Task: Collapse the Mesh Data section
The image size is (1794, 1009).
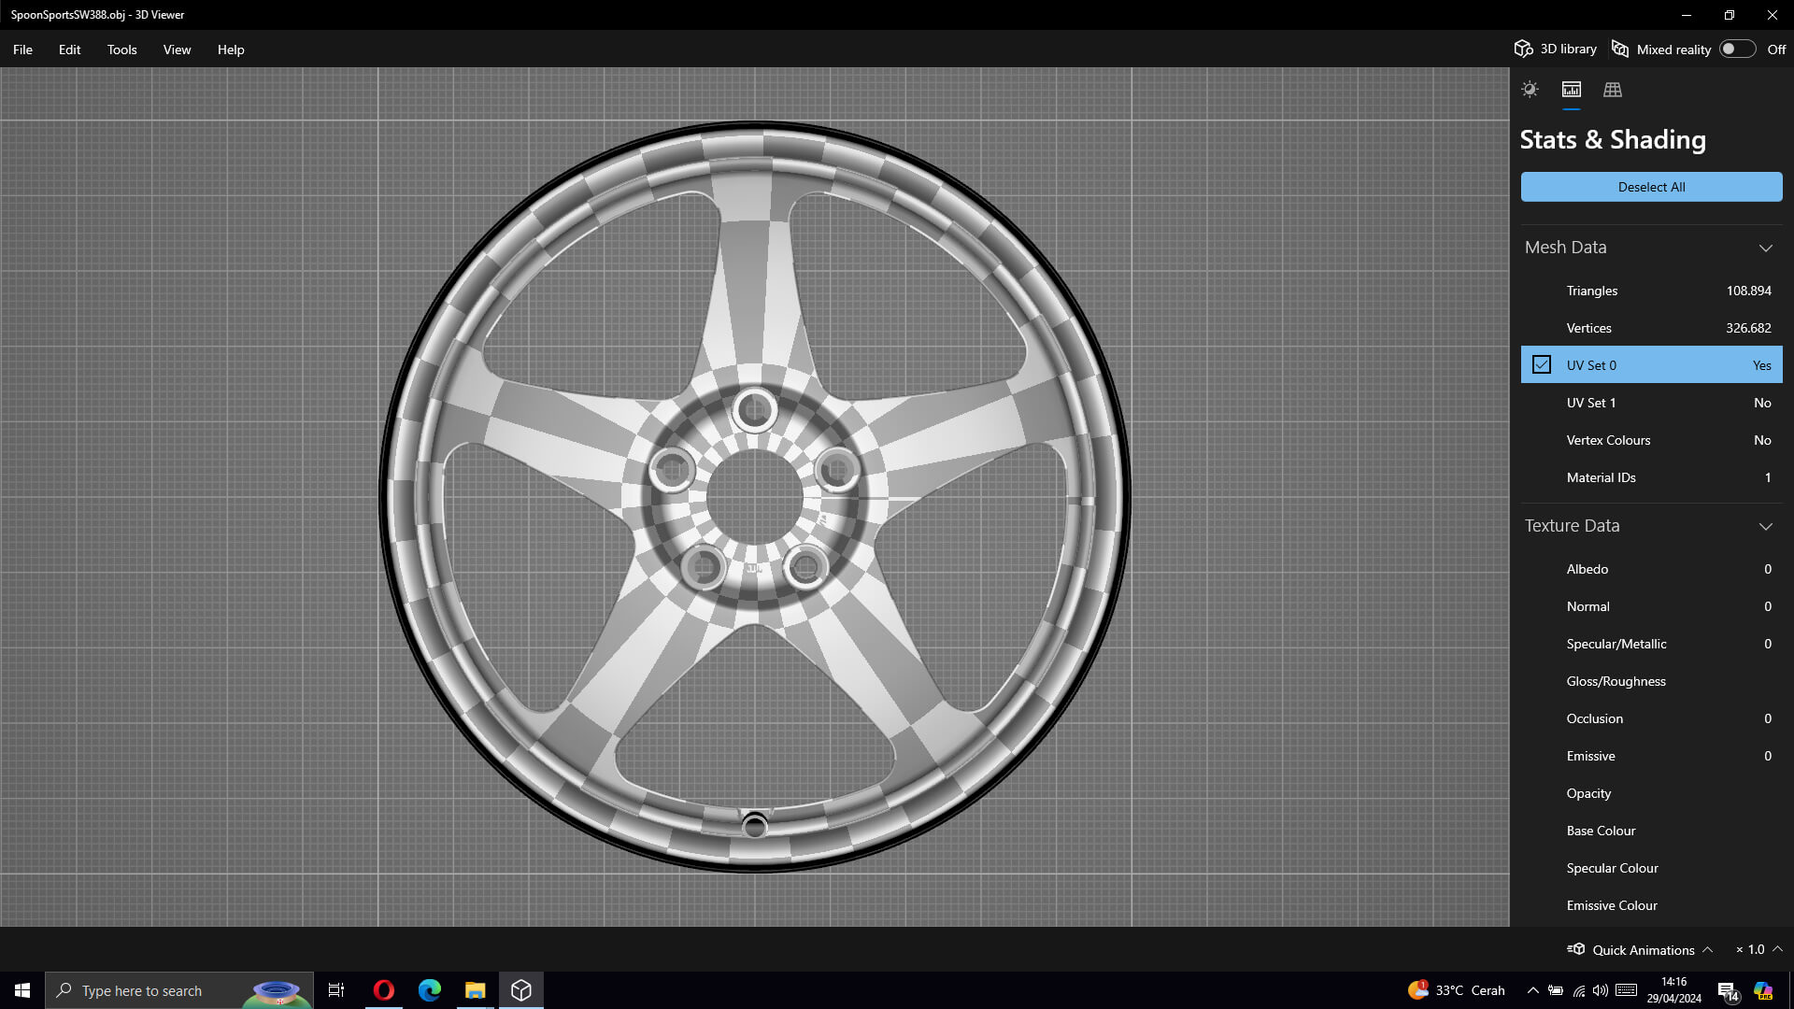Action: pos(1765,248)
